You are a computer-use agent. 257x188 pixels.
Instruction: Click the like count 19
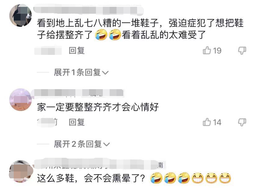click(x=217, y=51)
